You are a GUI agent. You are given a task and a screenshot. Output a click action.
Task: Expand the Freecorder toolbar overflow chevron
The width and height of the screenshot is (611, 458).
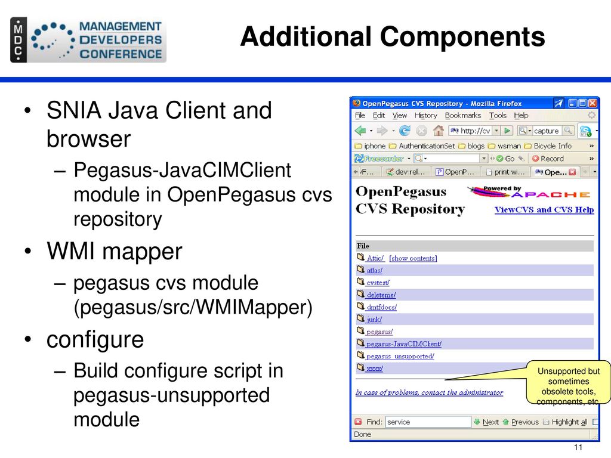point(591,159)
